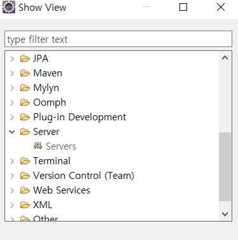Click the Maven folder icon
Image resolution: width=238 pixels, height=240 pixels.
click(25, 73)
